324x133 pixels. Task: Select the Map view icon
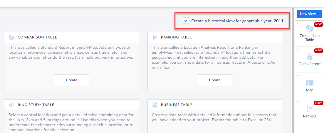coord(310,83)
